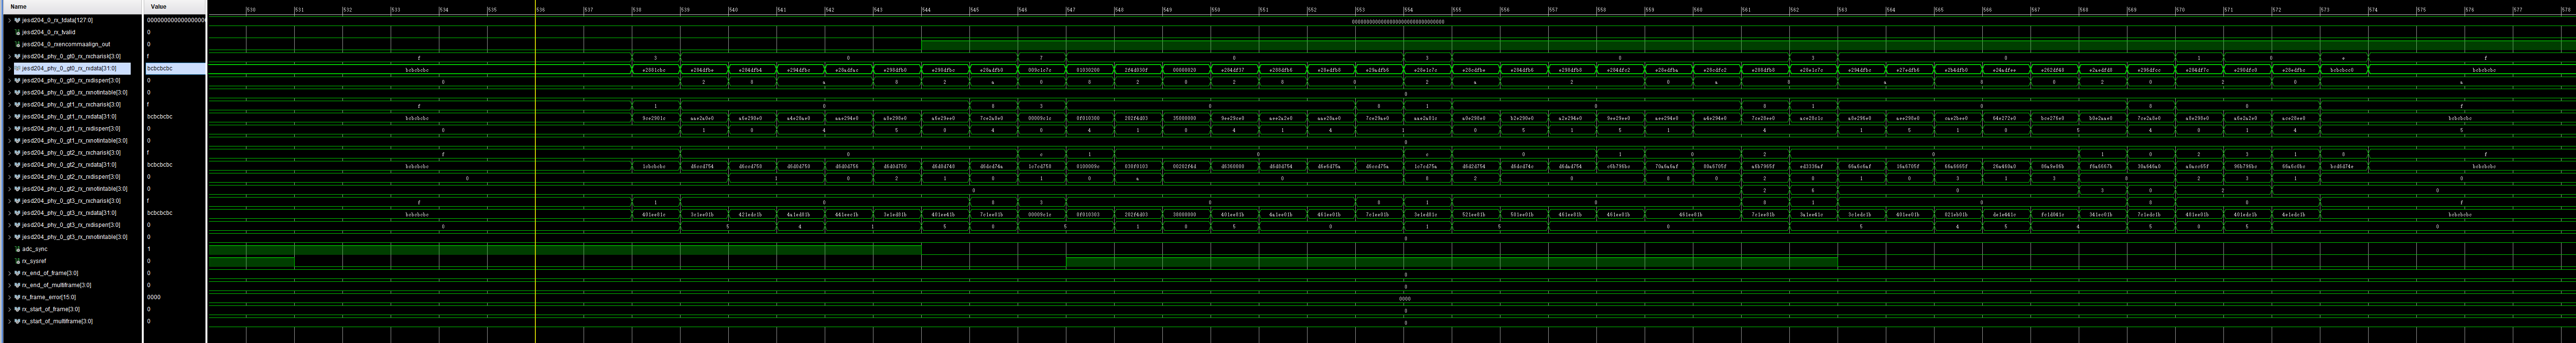The height and width of the screenshot is (343, 2576).
Task: Click bus icon of gt1_rx_rxdisperr[3:0]
Action: pyautogui.click(x=18, y=128)
